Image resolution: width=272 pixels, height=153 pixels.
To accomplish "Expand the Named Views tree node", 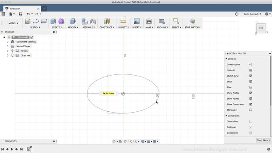I will pyautogui.click(x=8, y=46).
